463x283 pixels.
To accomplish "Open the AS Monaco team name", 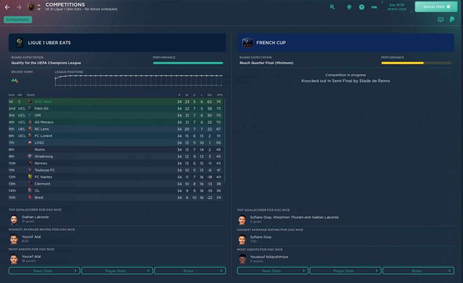I will tap(44, 122).
